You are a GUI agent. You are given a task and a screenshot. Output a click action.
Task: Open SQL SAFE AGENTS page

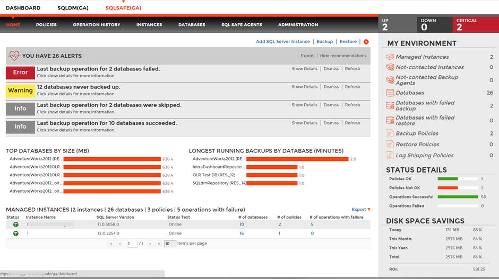[242, 25]
